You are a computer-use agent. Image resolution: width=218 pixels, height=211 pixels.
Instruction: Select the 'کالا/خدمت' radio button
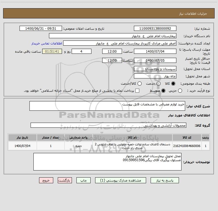click(x=140, y=84)
